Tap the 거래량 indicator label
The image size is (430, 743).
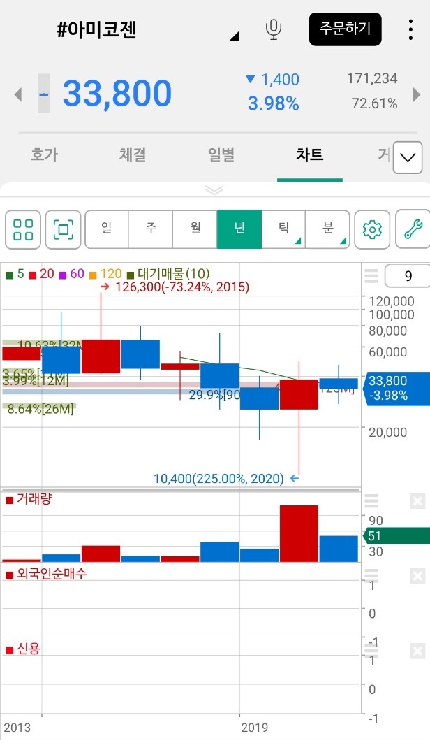point(29,499)
